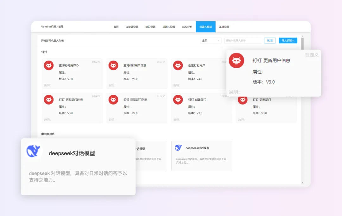Click the robot icon for 钉钉-获取部门列表
This screenshot has height=216, width=342.
tap(113, 99)
